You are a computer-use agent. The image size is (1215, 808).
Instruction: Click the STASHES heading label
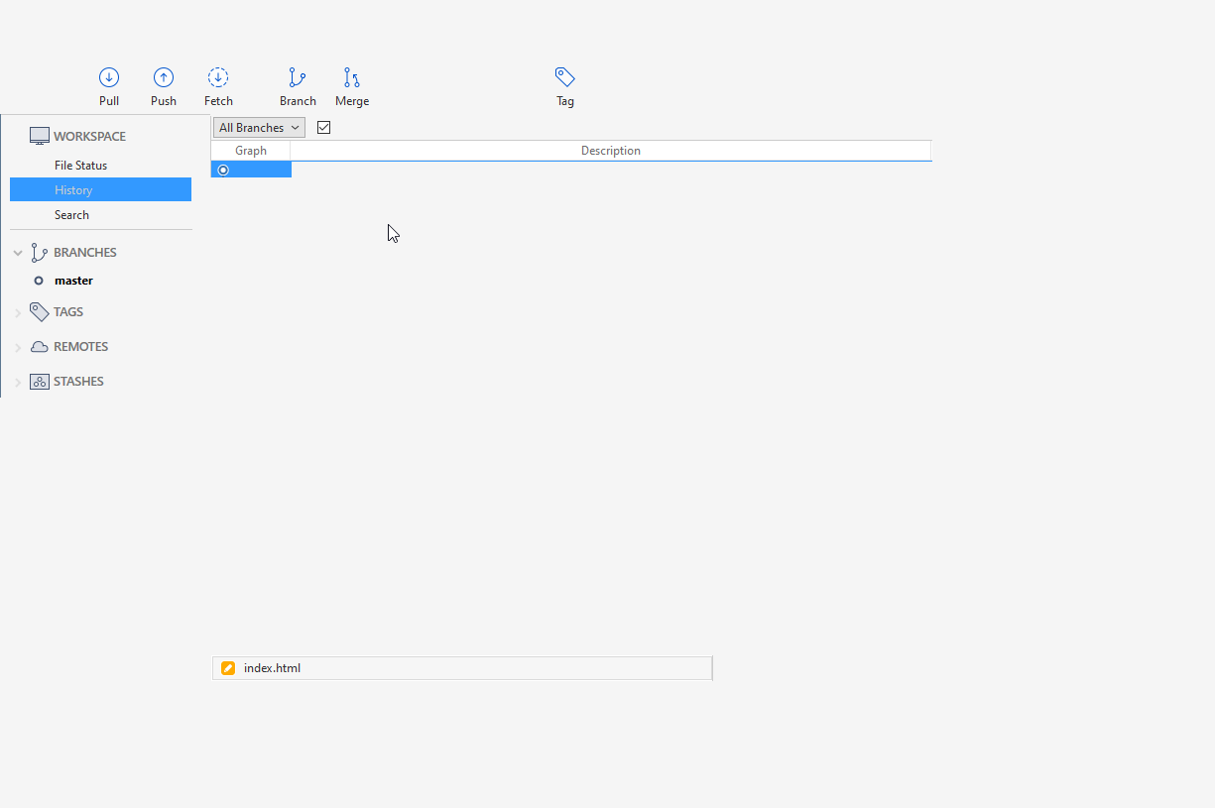pos(78,382)
